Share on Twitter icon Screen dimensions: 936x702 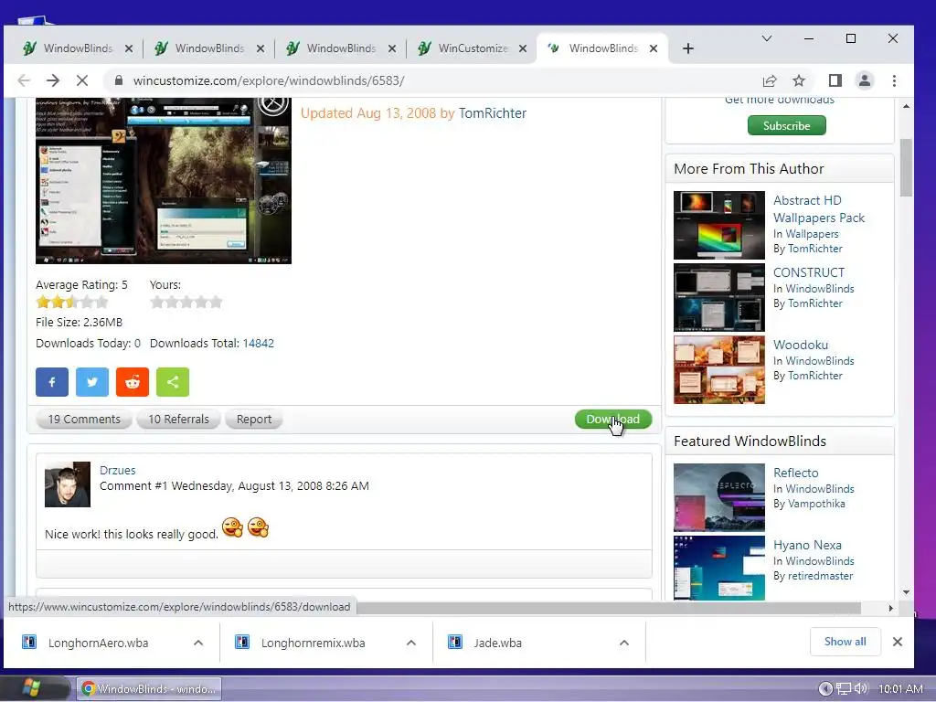pos(92,382)
